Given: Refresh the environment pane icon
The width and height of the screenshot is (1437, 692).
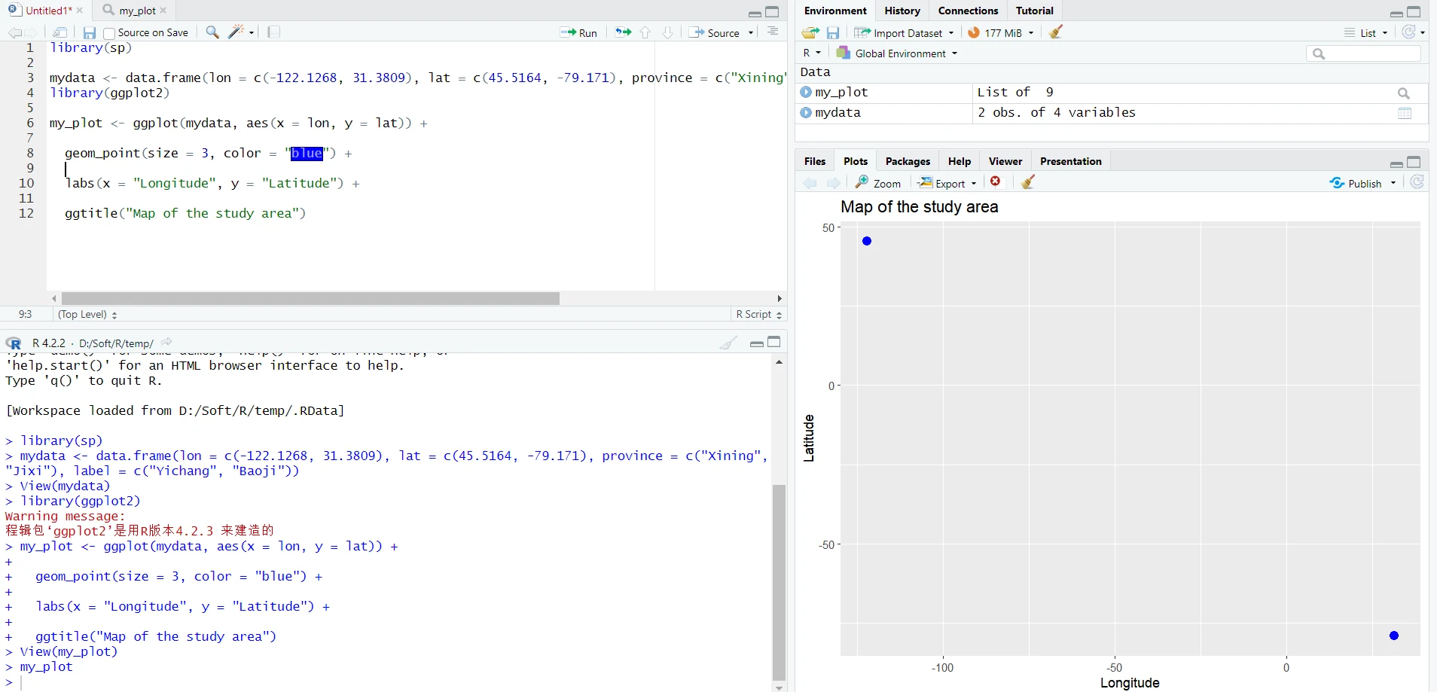Looking at the screenshot, I should (1409, 32).
